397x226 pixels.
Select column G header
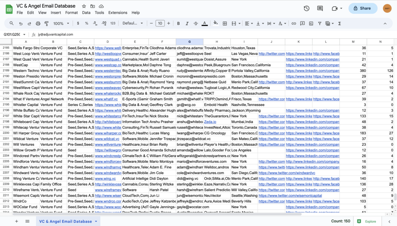coord(189,41)
